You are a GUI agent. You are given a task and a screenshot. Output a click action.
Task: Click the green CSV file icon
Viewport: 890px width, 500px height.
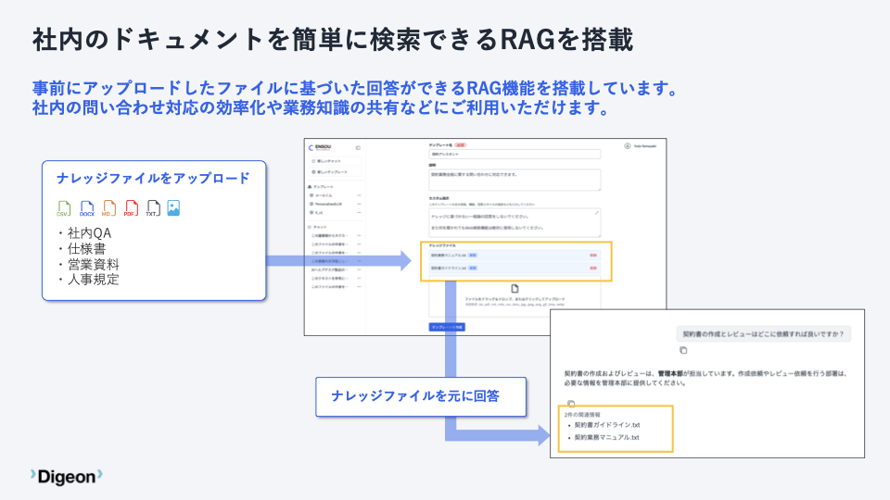(64, 208)
